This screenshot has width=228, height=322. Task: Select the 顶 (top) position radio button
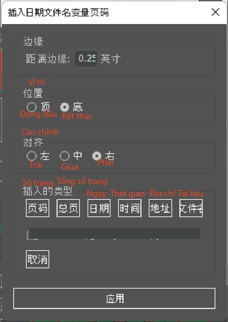[32, 107]
